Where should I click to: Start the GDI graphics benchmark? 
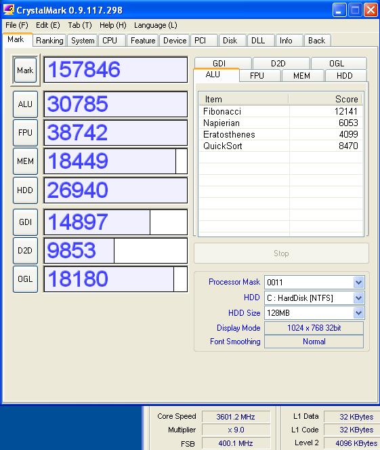(x=25, y=222)
